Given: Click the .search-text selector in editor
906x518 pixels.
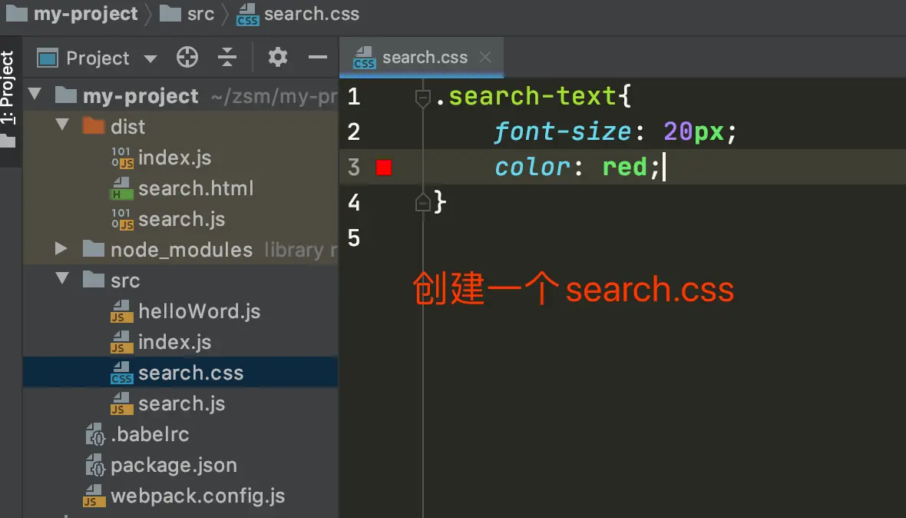Looking at the screenshot, I should coord(526,96).
